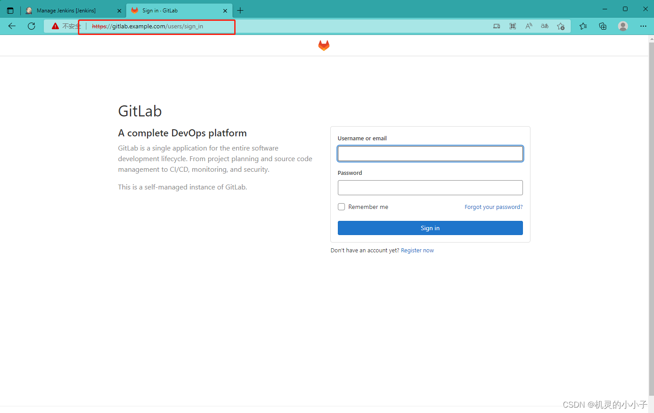The height and width of the screenshot is (413, 654).
Task: Open the Settings and more ellipsis menu
Action: [643, 26]
